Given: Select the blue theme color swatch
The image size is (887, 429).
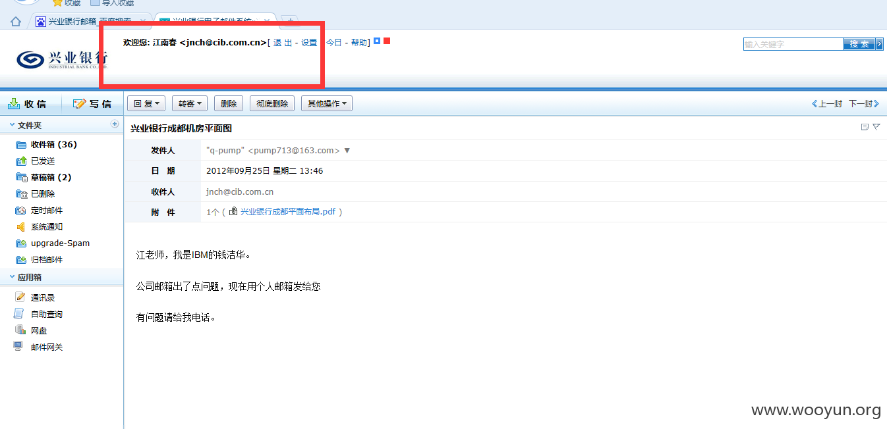Looking at the screenshot, I should click(377, 41).
